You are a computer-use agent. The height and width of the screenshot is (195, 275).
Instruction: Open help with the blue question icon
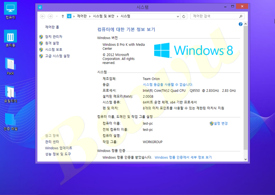tap(241, 24)
